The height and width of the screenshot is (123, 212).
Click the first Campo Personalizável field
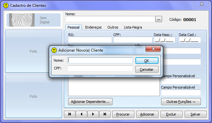[x=181, y=81]
